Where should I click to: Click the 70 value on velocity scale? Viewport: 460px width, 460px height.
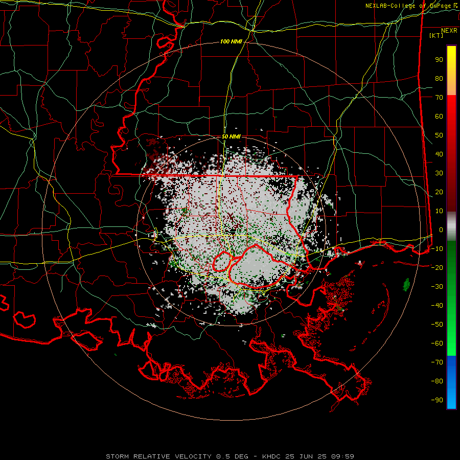pos(439,98)
